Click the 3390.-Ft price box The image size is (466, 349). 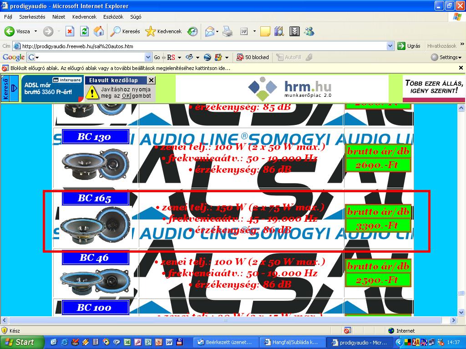point(378,225)
